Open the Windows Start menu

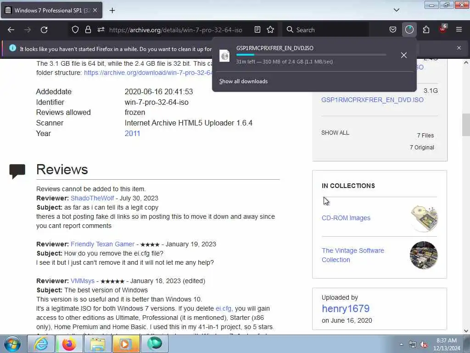point(12,344)
